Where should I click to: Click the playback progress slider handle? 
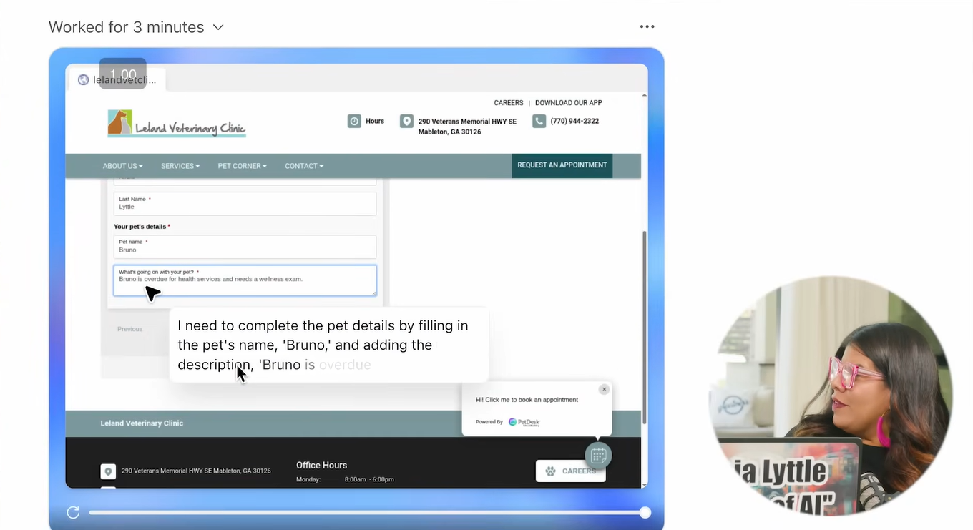645,512
